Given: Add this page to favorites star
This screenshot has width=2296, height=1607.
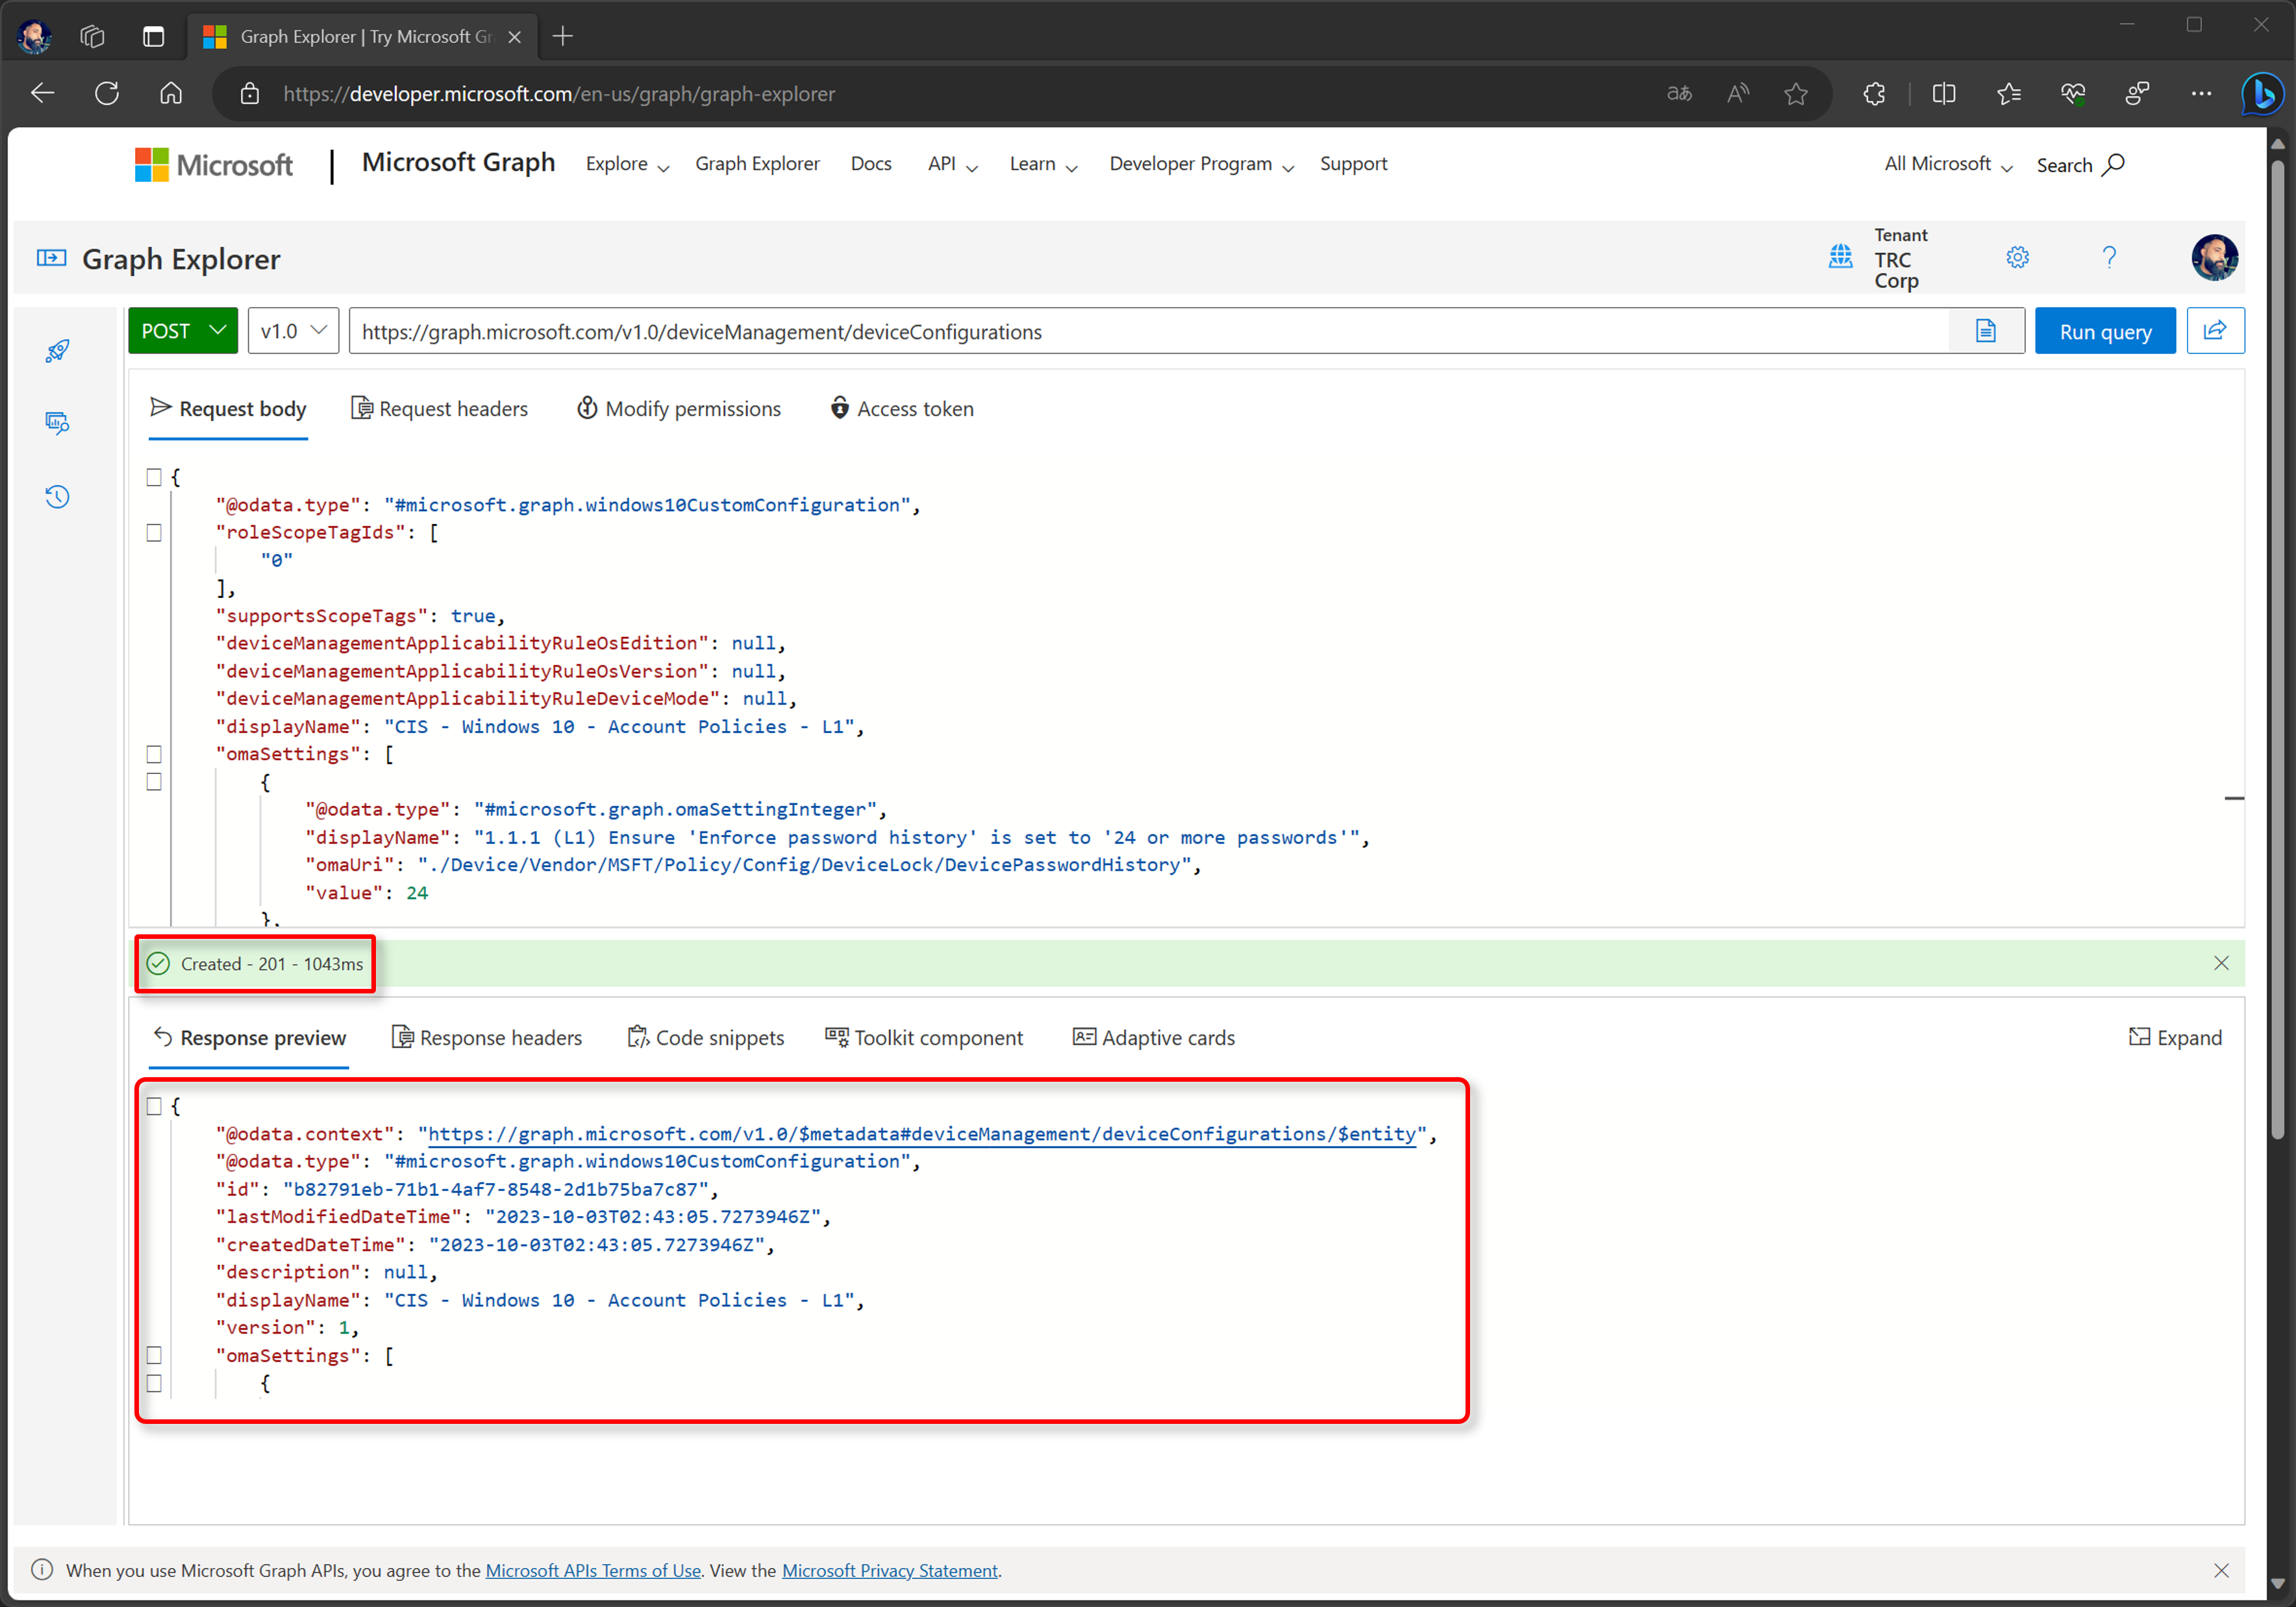Looking at the screenshot, I should click(1796, 94).
